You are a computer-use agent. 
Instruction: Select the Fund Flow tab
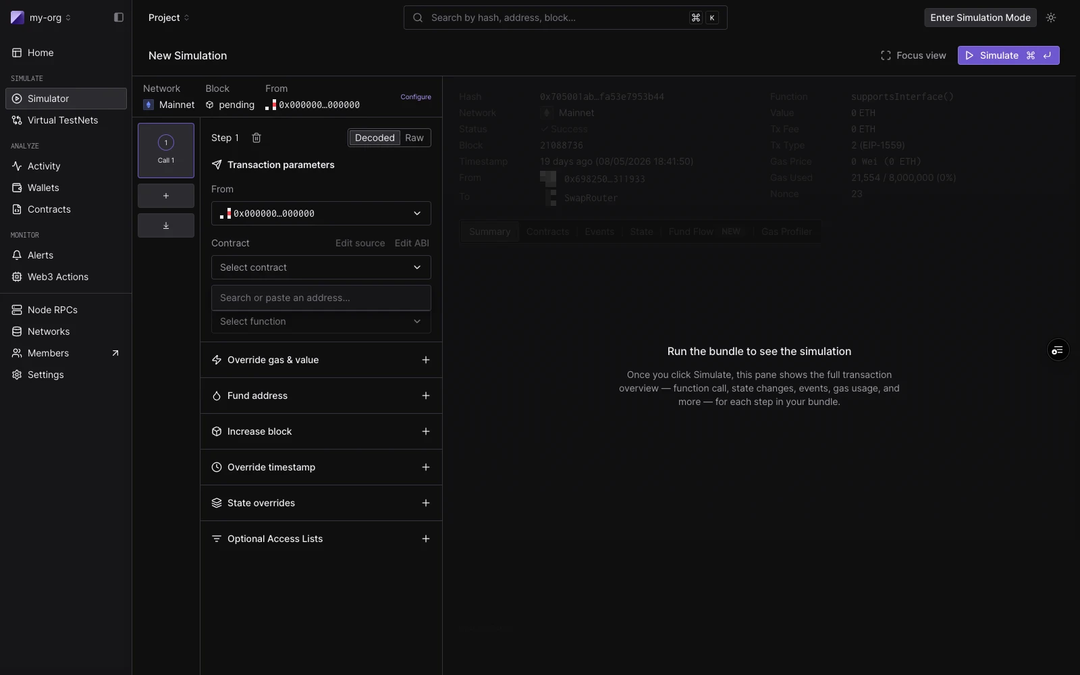click(705, 232)
